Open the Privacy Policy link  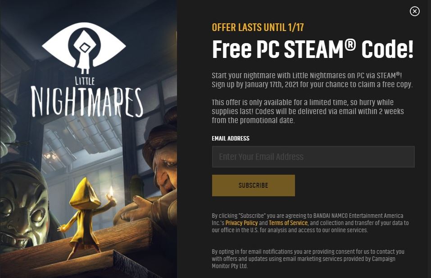tap(241, 223)
